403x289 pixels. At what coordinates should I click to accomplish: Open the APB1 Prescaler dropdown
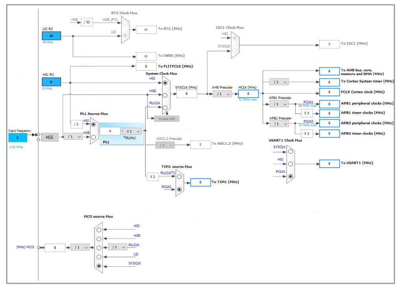[278, 104]
